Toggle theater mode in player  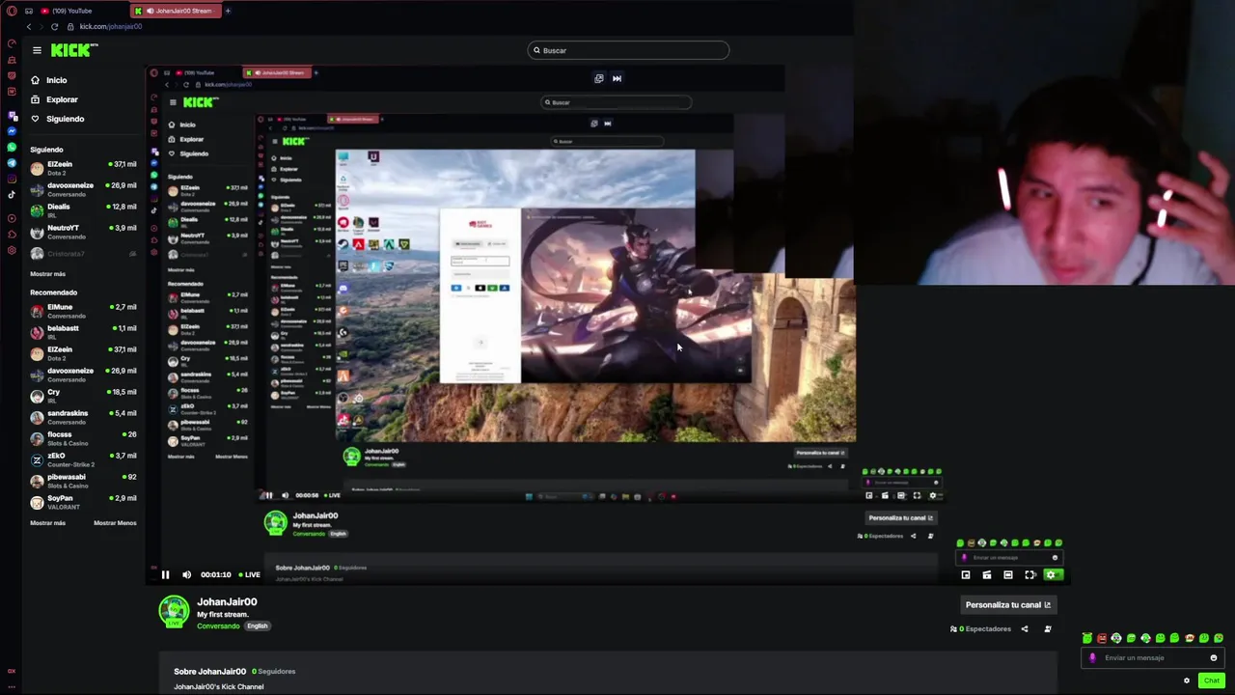pyautogui.click(x=1008, y=575)
